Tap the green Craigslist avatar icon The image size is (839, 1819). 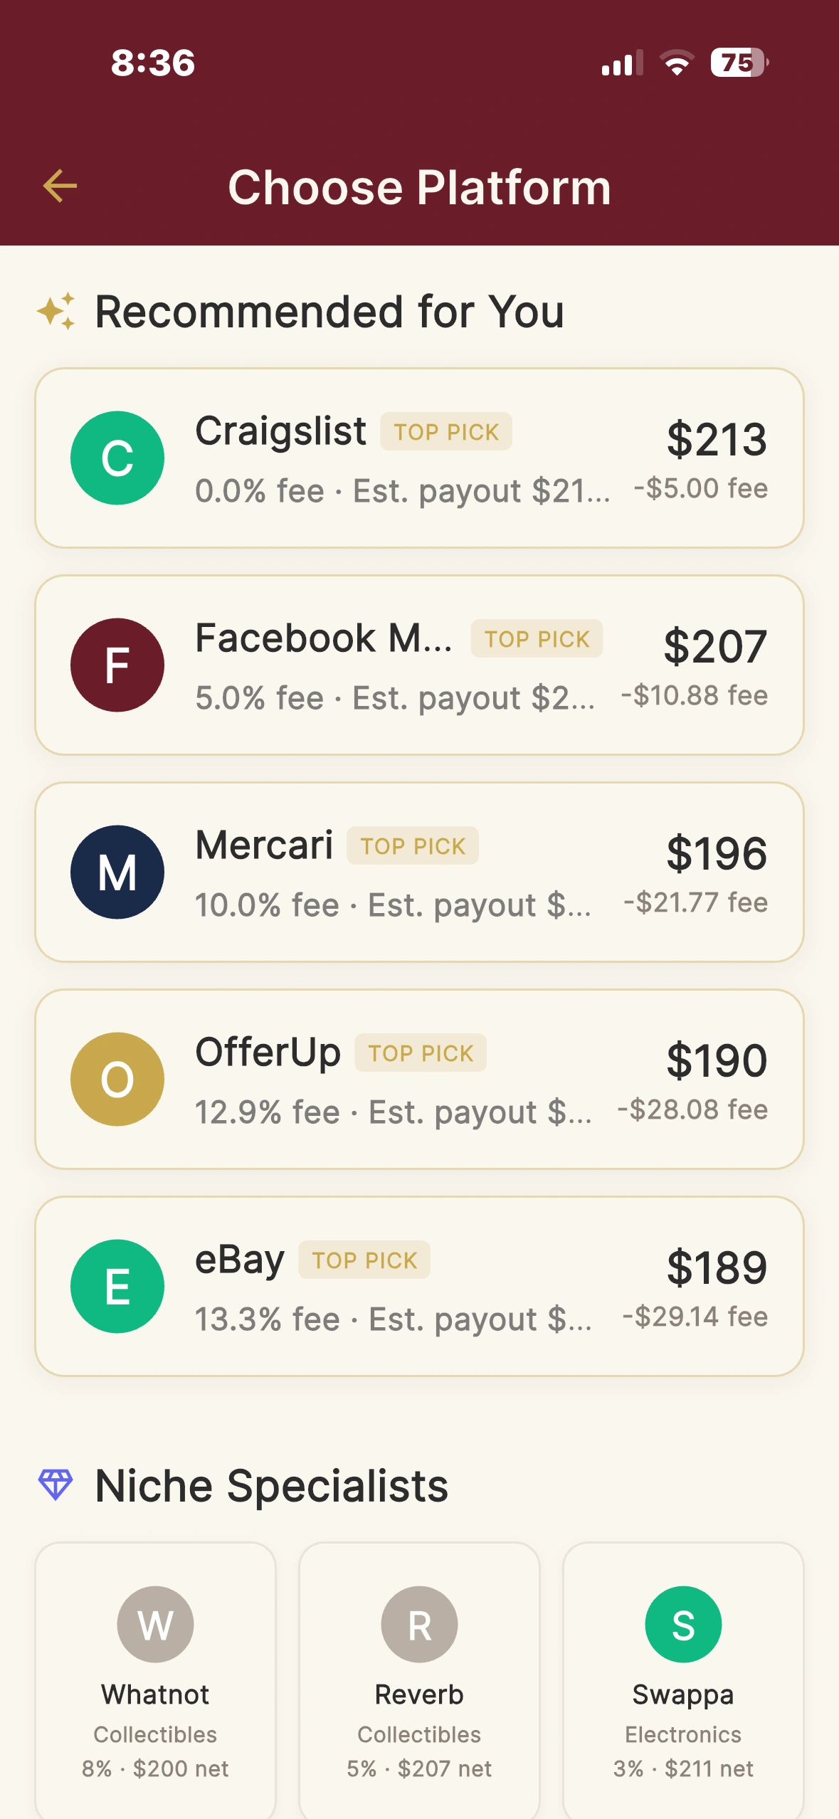pyautogui.click(x=117, y=458)
